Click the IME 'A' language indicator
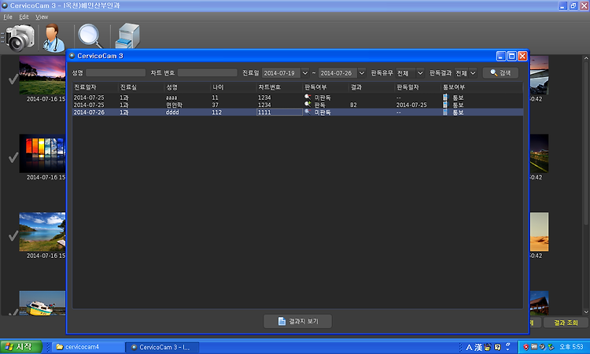590x354 pixels. pyautogui.click(x=469, y=347)
